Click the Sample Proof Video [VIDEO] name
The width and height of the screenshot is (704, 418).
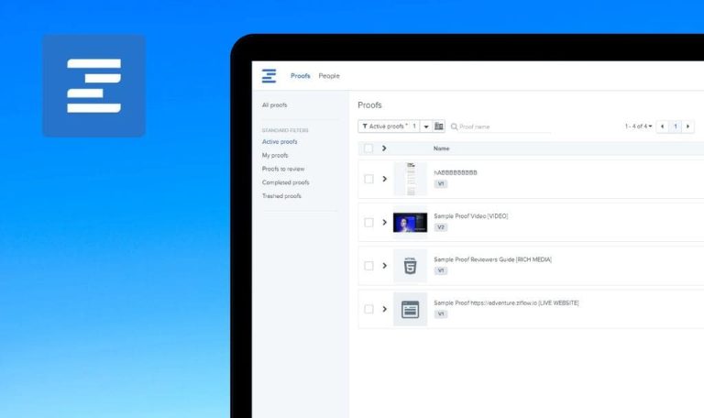tap(471, 216)
